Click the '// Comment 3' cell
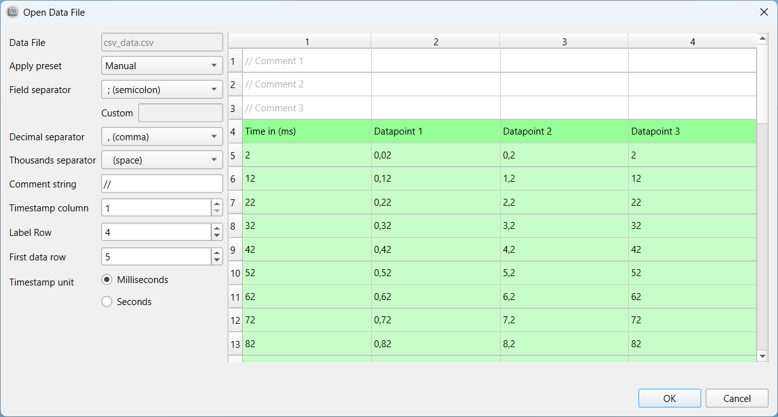 tap(307, 108)
